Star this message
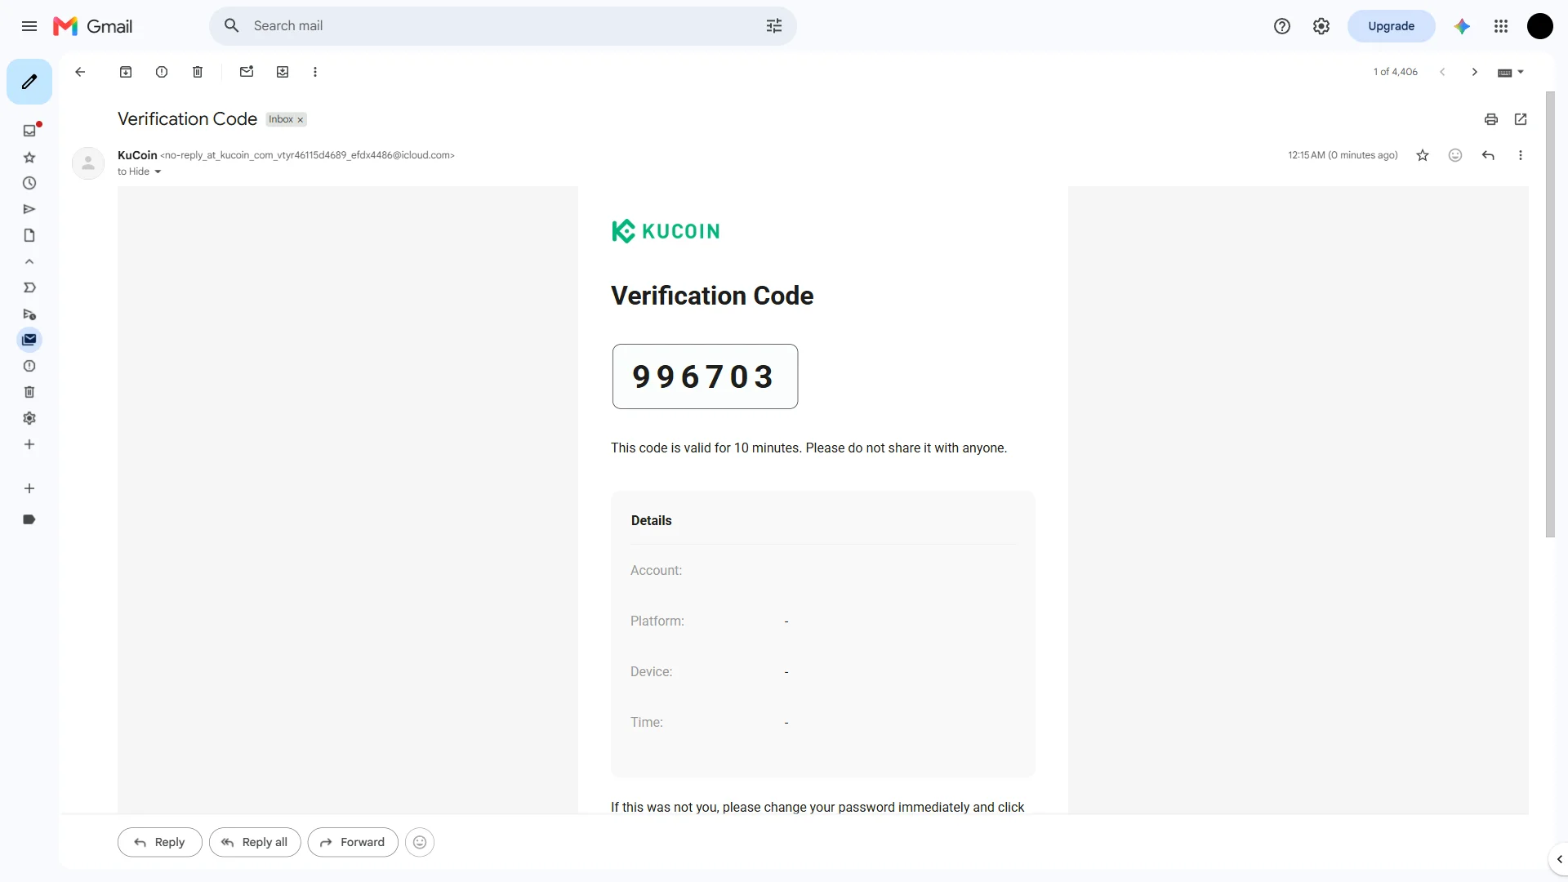 tap(1423, 155)
